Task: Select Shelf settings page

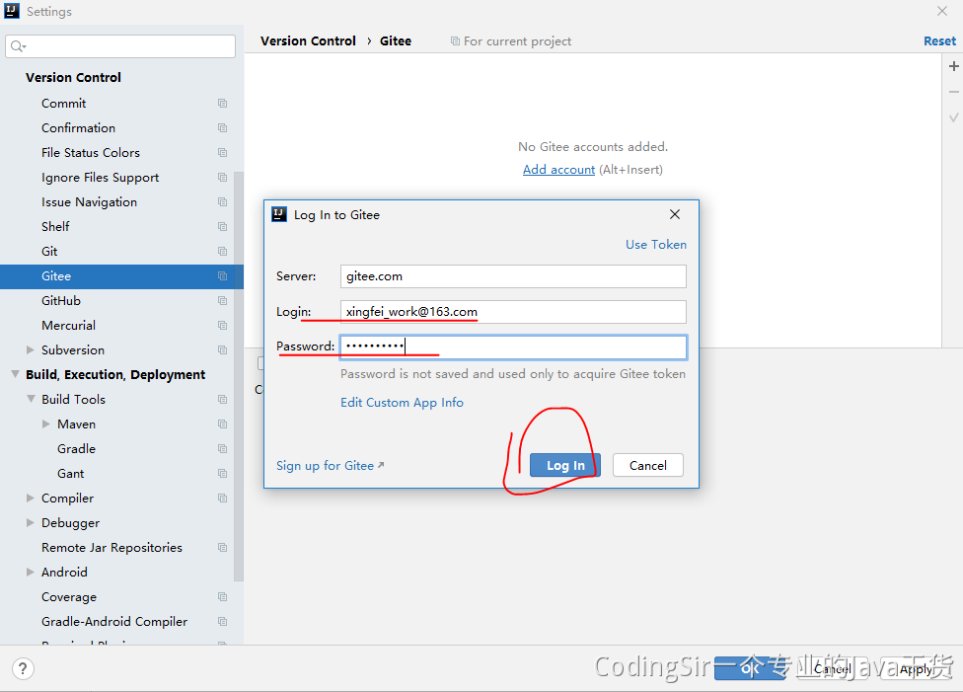Action: tap(55, 227)
